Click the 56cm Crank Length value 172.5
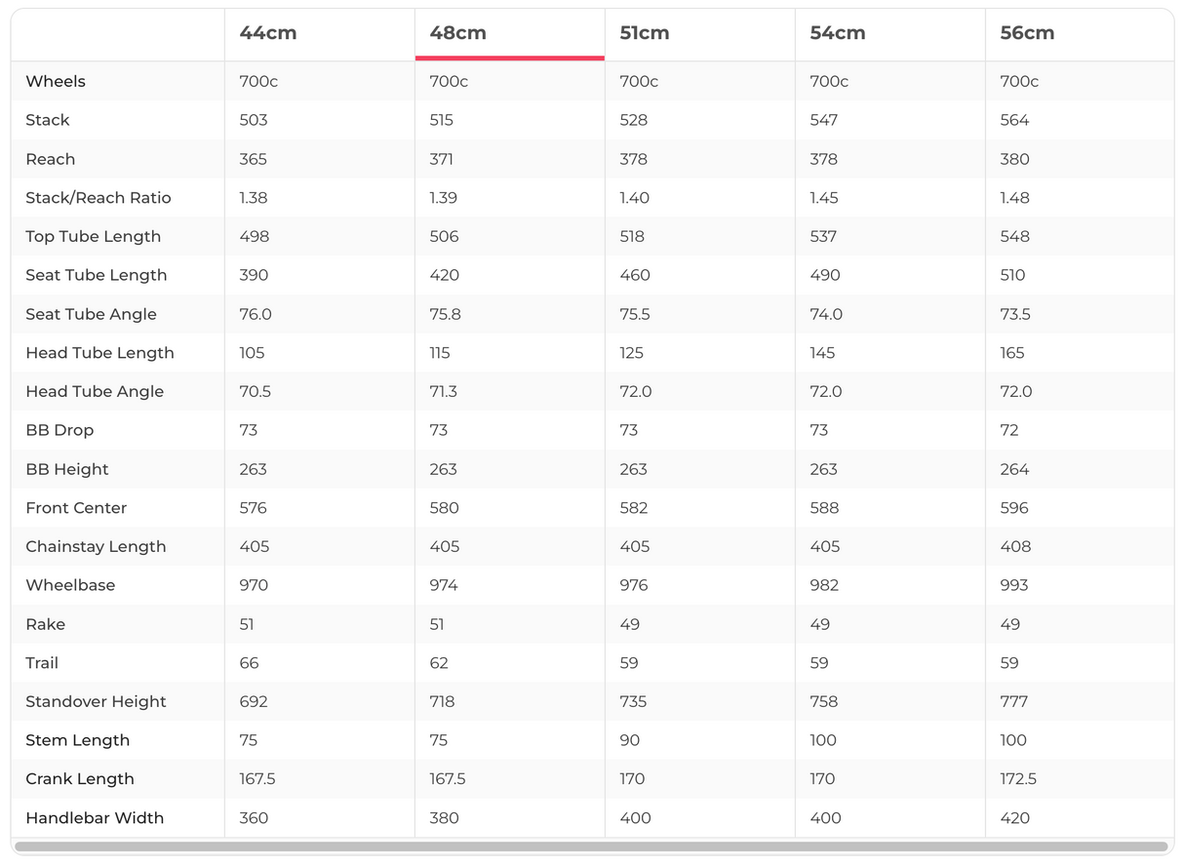Screen dimensions: 1184x865 click(x=1018, y=779)
